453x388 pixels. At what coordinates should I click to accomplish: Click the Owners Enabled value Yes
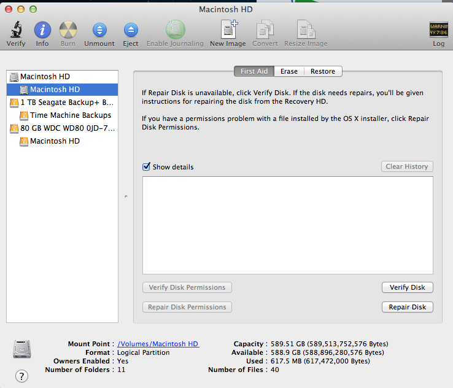click(x=123, y=361)
